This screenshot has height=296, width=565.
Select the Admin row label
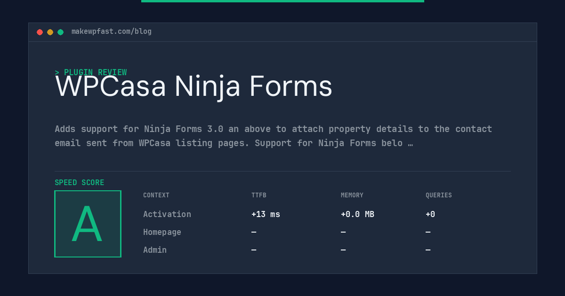[x=155, y=250]
